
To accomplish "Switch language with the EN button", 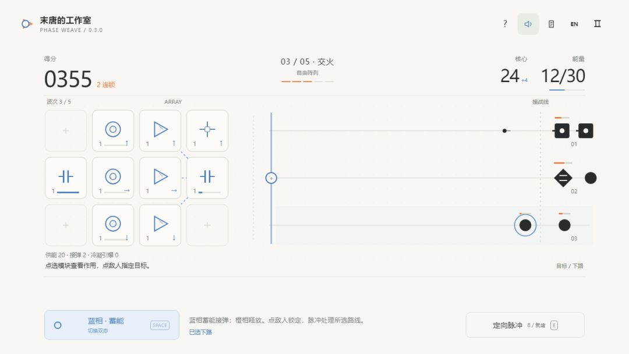I will (574, 24).
